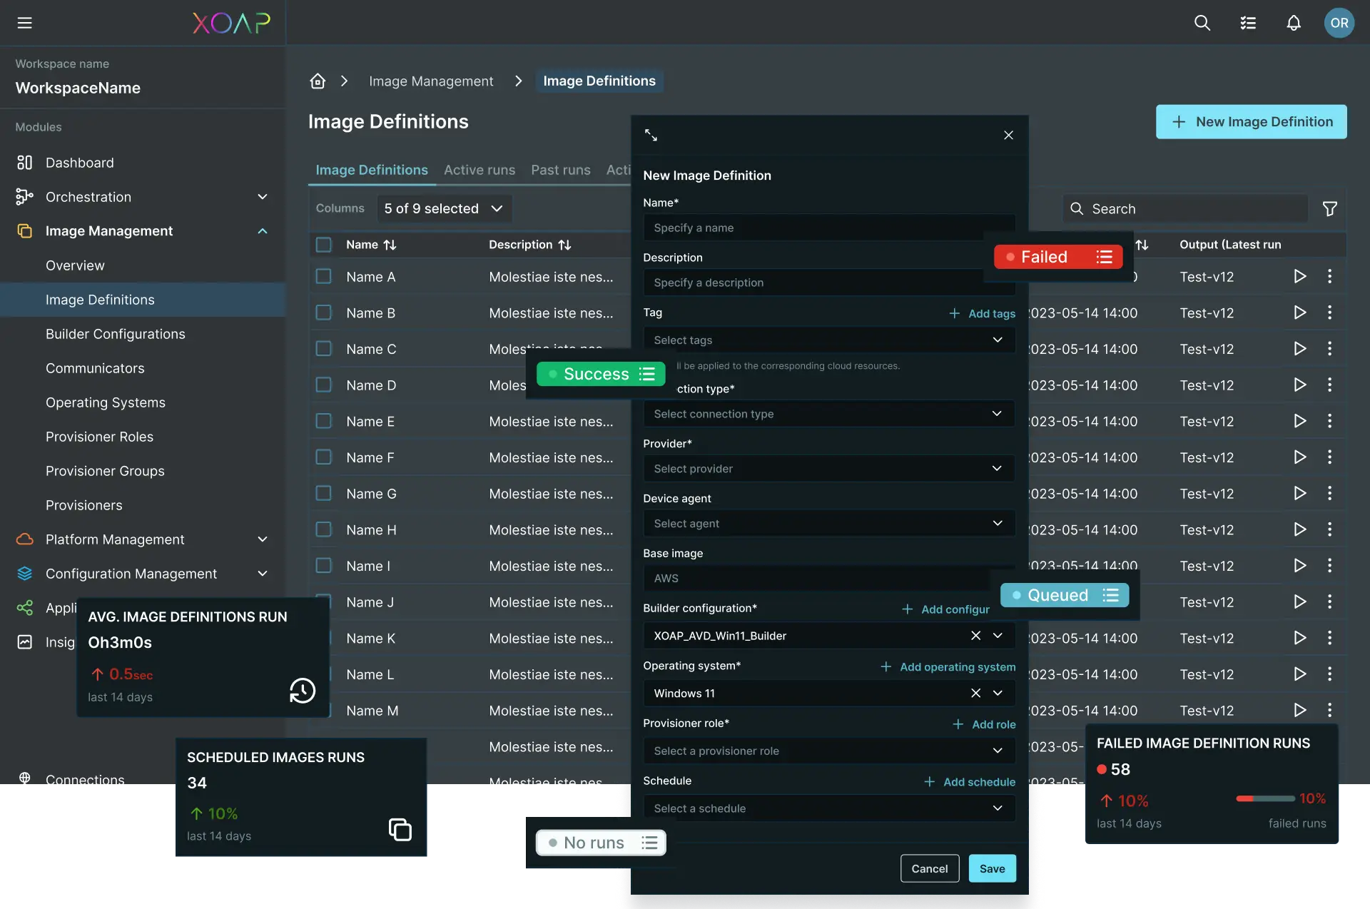Open Provisioner Roles in sidebar
Image resolution: width=1370 pixels, height=909 pixels.
[x=100, y=437]
